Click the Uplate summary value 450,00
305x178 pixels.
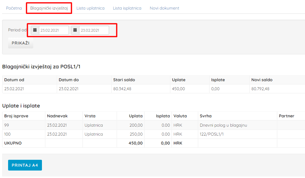pos(178,89)
